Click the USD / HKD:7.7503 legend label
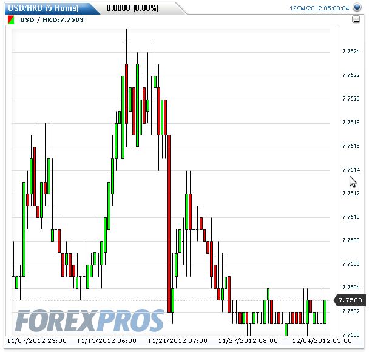This screenshot has width=372, height=352. [52, 19]
